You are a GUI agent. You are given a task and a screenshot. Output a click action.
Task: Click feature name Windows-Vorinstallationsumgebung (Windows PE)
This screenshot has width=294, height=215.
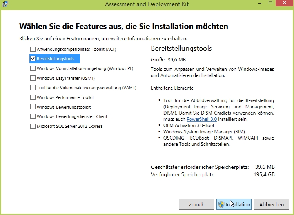click(x=85, y=68)
